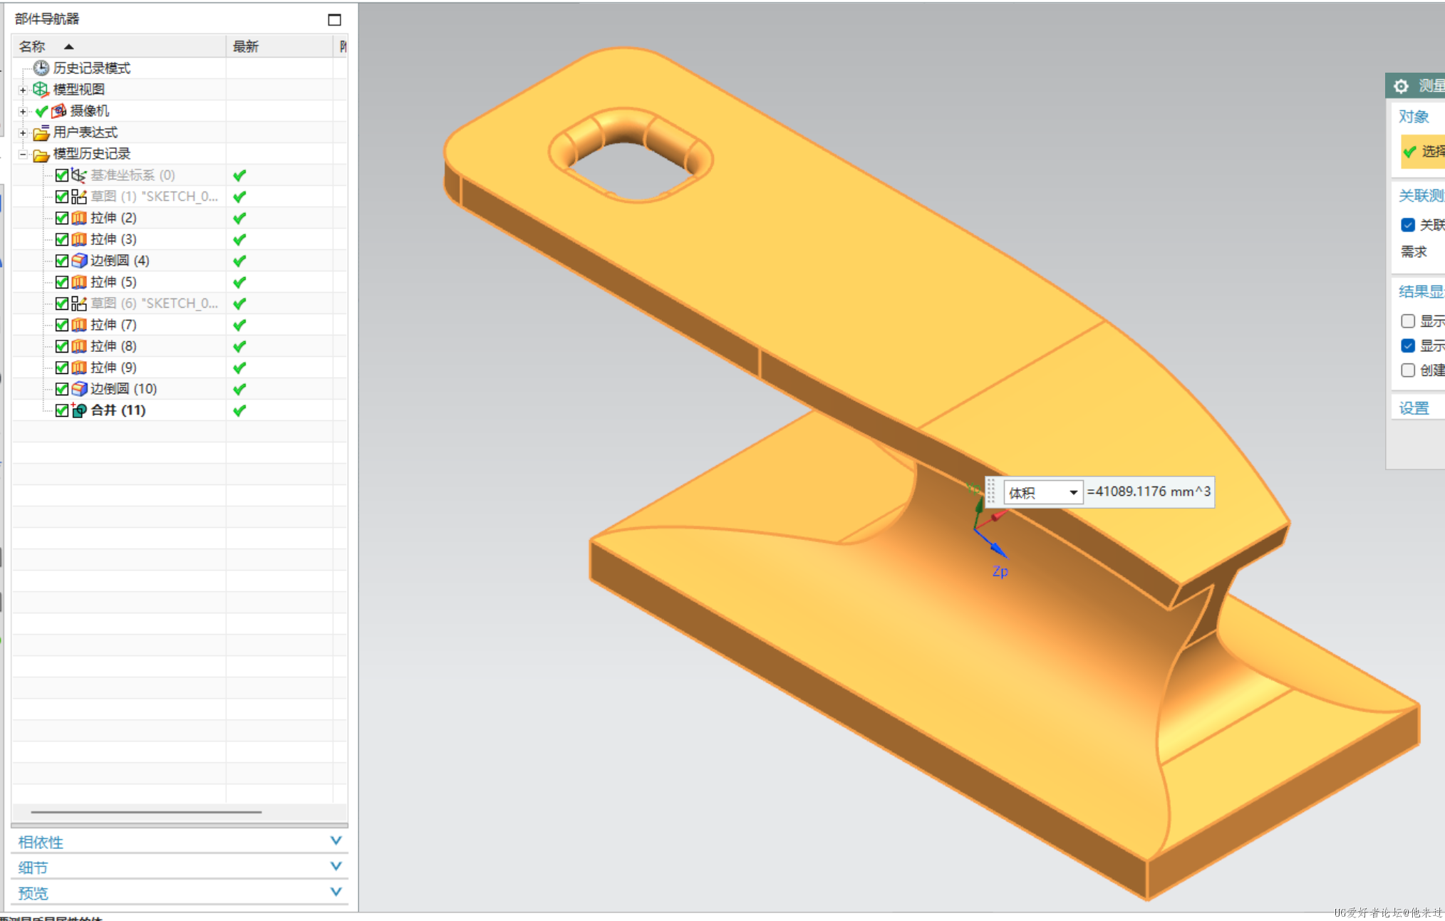Uncheck the 基准坐标系 (0) feature checkbox
Viewport: 1445px width, 921px height.
[62, 175]
